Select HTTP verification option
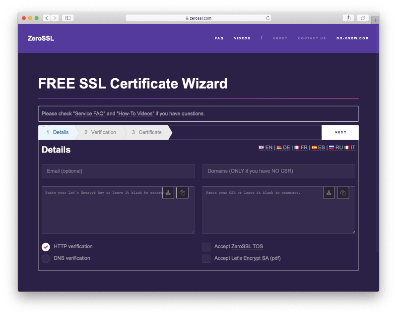The height and width of the screenshot is (315, 397). coord(46,247)
